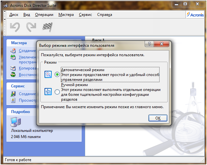The image size is (207, 165).
Task: Open the Просмотр link under Сервис panel
Action: 28,100
